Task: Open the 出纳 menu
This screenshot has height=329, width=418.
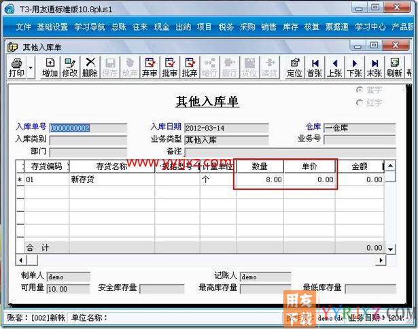Action: tap(183, 27)
